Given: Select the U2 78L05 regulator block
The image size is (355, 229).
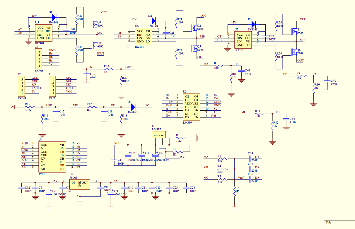Looking at the screenshot, I should tap(79, 184).
